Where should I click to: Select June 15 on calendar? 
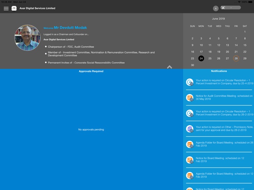point(245,45)
